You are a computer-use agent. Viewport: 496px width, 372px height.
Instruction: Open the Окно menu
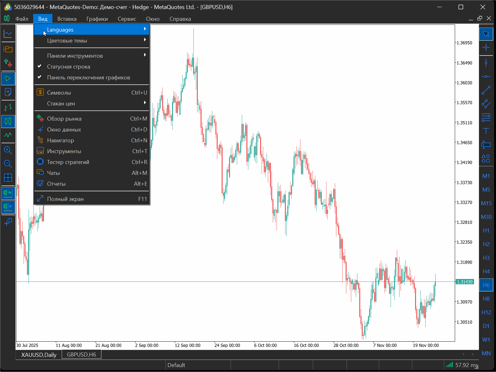[x=153, y=19]
